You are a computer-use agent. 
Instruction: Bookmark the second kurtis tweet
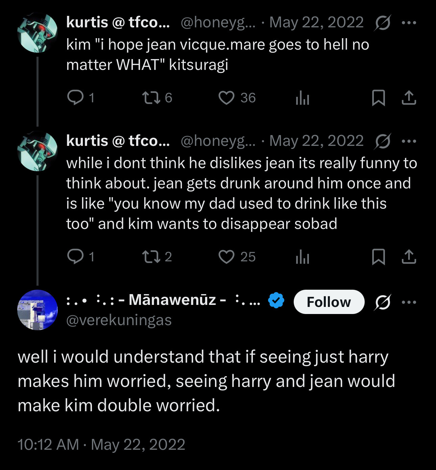tap(378, 257)
